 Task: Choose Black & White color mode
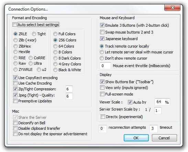click(x=55, y=70)
